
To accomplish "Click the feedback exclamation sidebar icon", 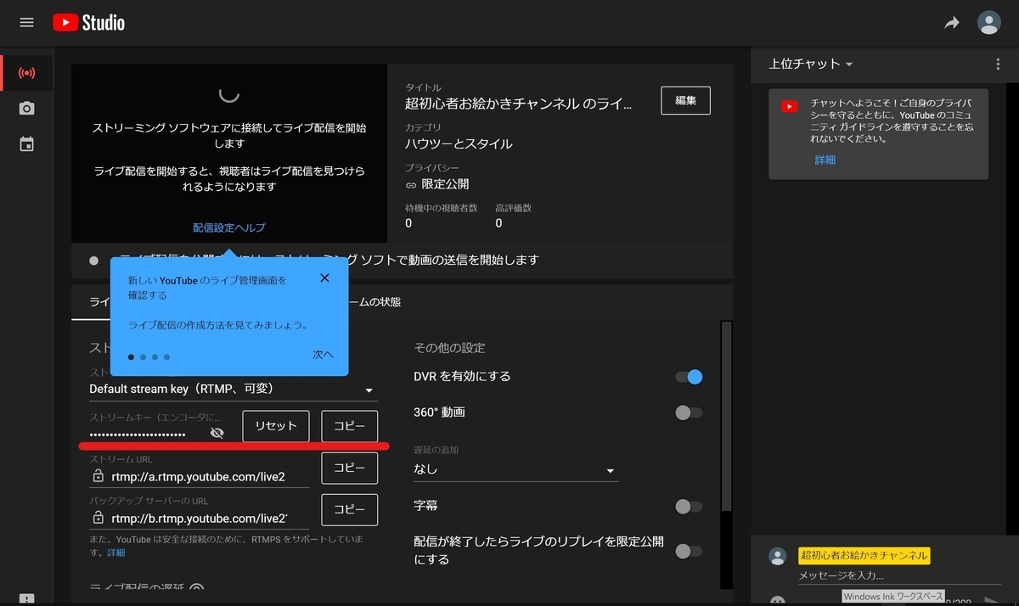I will point(27,599).
